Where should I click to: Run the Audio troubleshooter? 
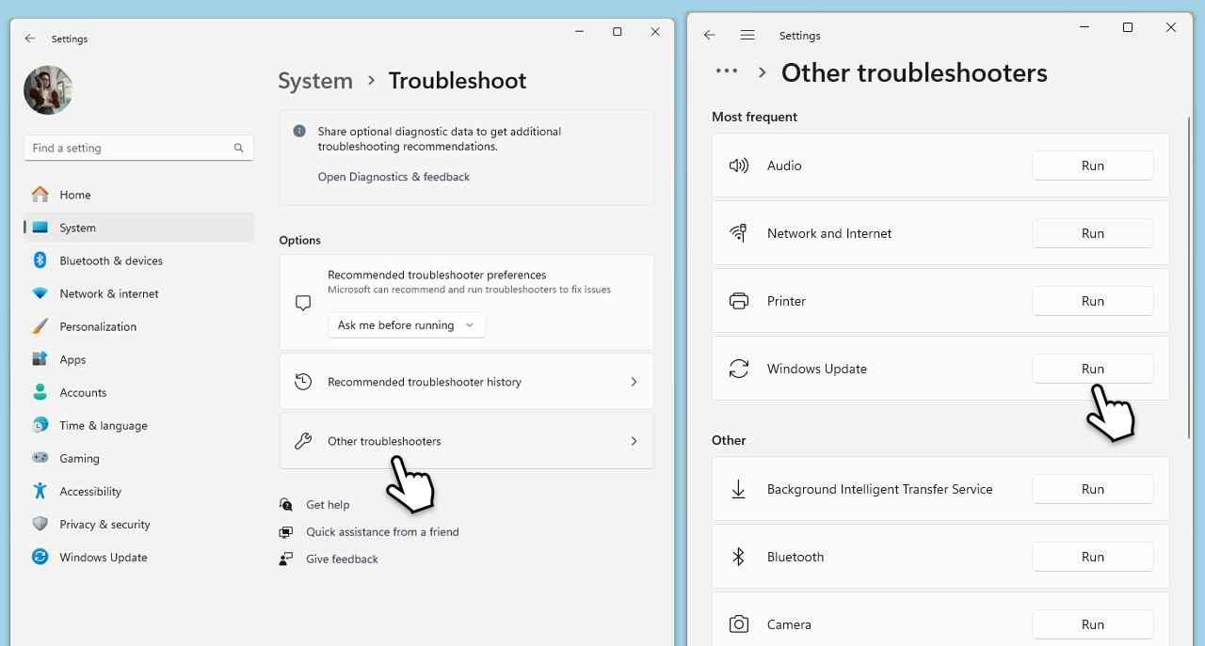point(1093,165)
